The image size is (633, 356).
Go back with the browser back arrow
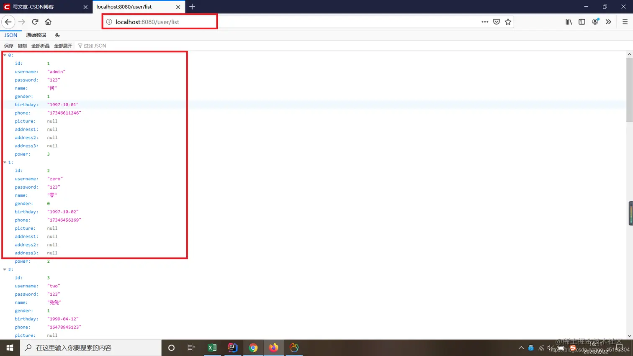tap(8, 22)
